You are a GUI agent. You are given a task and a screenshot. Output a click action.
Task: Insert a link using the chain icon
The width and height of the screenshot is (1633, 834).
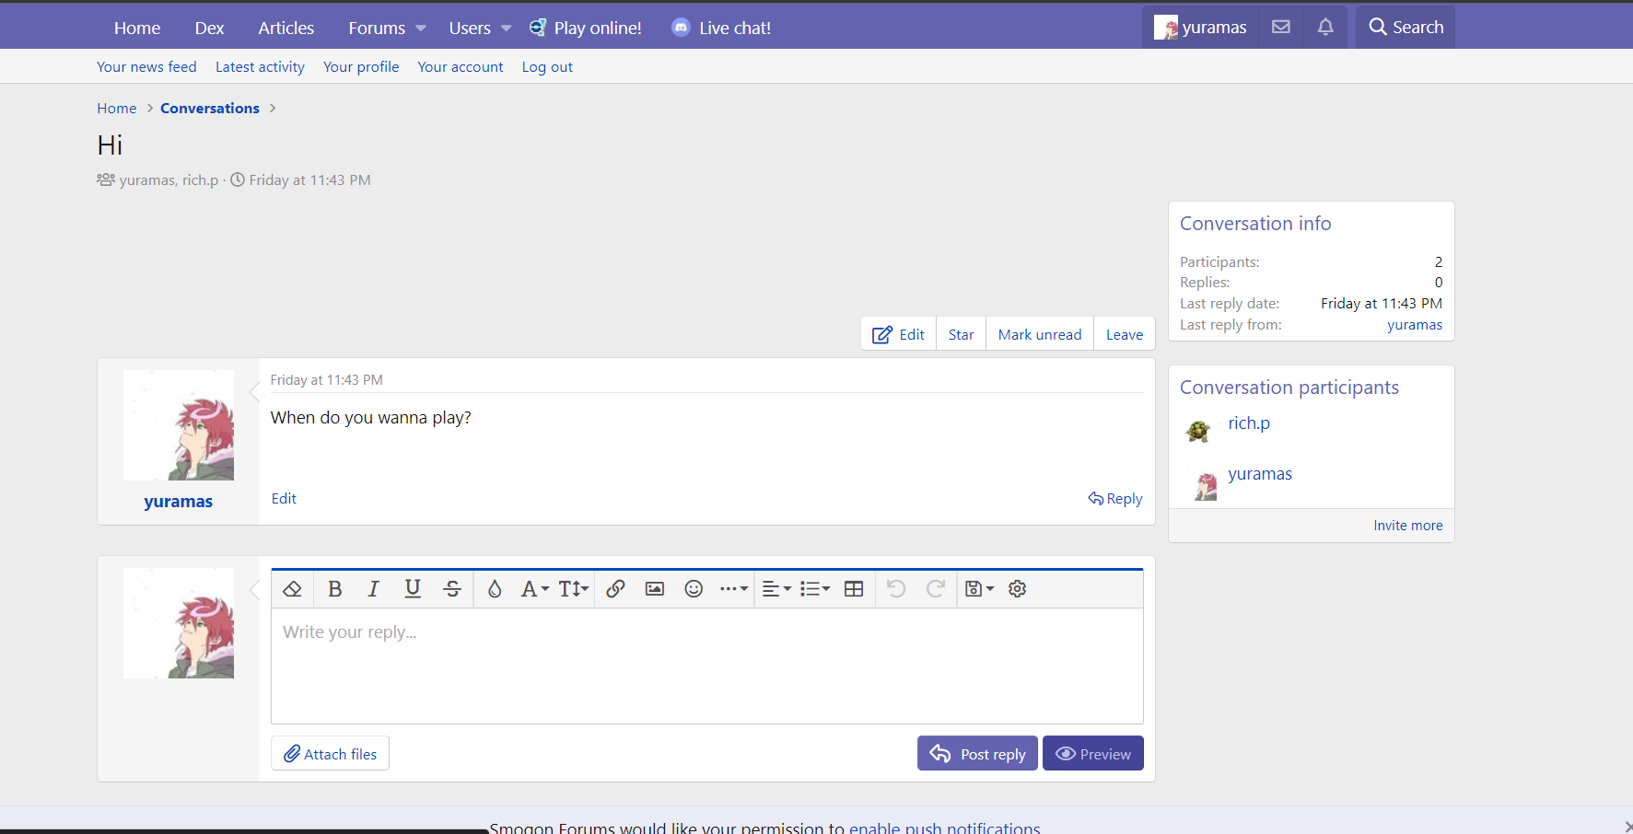click(x=615, y=589)
